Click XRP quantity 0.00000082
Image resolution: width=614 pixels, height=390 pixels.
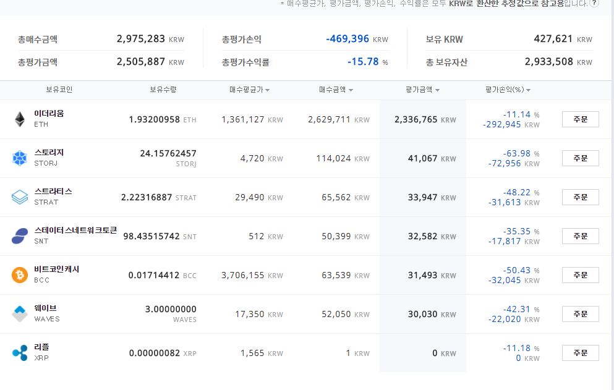[x=155, y=353]
